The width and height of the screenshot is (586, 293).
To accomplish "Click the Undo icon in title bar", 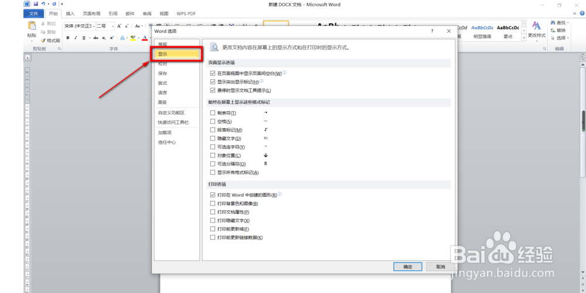I will coord(43,4).
